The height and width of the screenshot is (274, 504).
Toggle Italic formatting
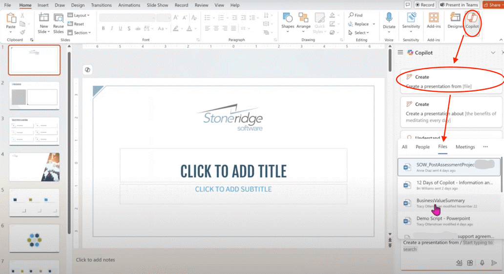point(112,28)
